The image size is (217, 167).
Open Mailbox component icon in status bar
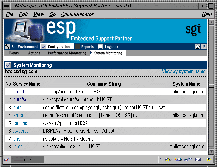tap(178, 160)
